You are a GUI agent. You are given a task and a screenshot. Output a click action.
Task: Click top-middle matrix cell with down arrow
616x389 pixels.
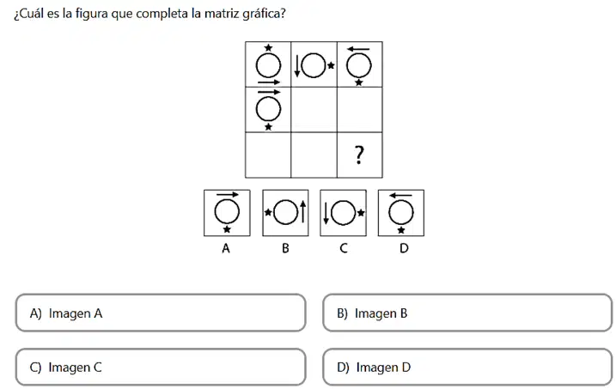pos(314,64)
